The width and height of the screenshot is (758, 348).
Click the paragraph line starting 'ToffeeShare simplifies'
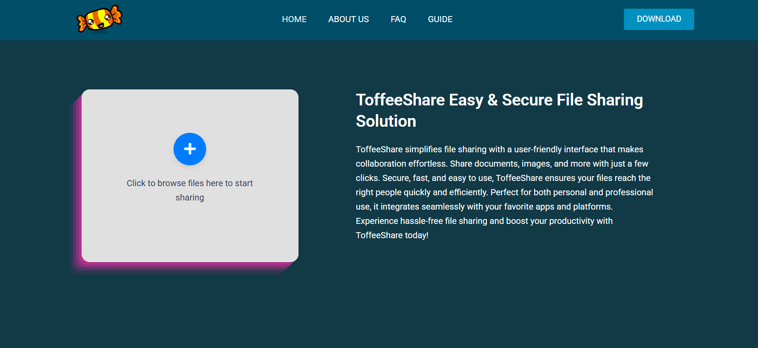point(499,149)
